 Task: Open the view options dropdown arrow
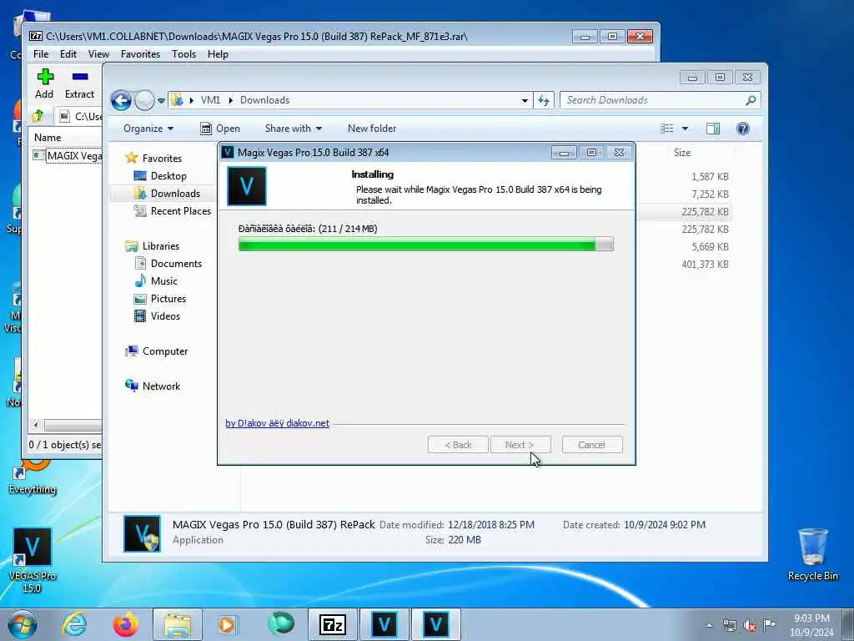(685, 129)
